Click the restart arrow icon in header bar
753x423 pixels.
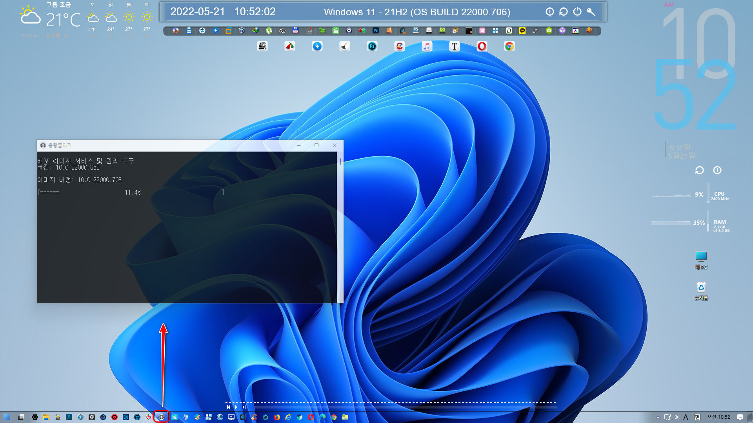point(563,12)
